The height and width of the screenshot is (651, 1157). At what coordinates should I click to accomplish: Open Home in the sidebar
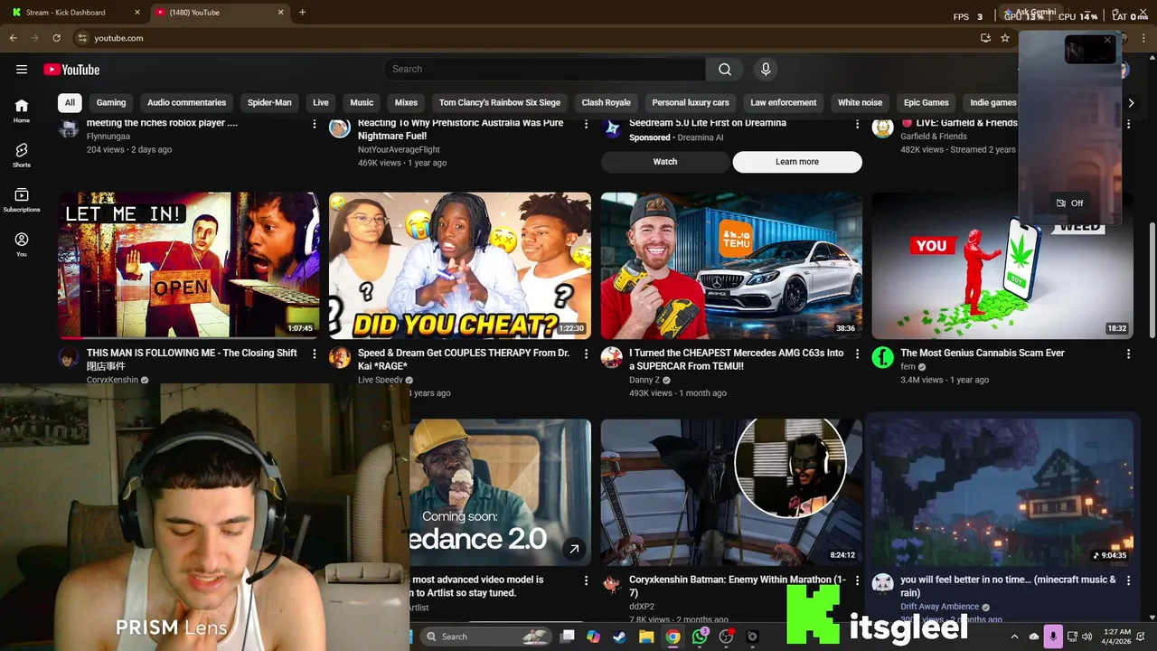[x=22, y=110]
